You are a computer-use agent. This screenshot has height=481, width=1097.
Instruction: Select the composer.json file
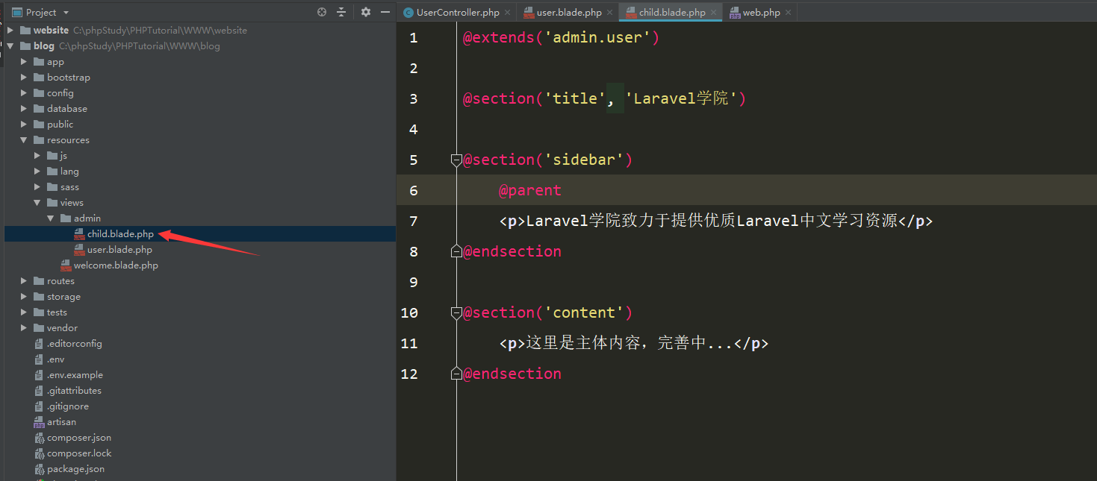(x=79, y=438)
